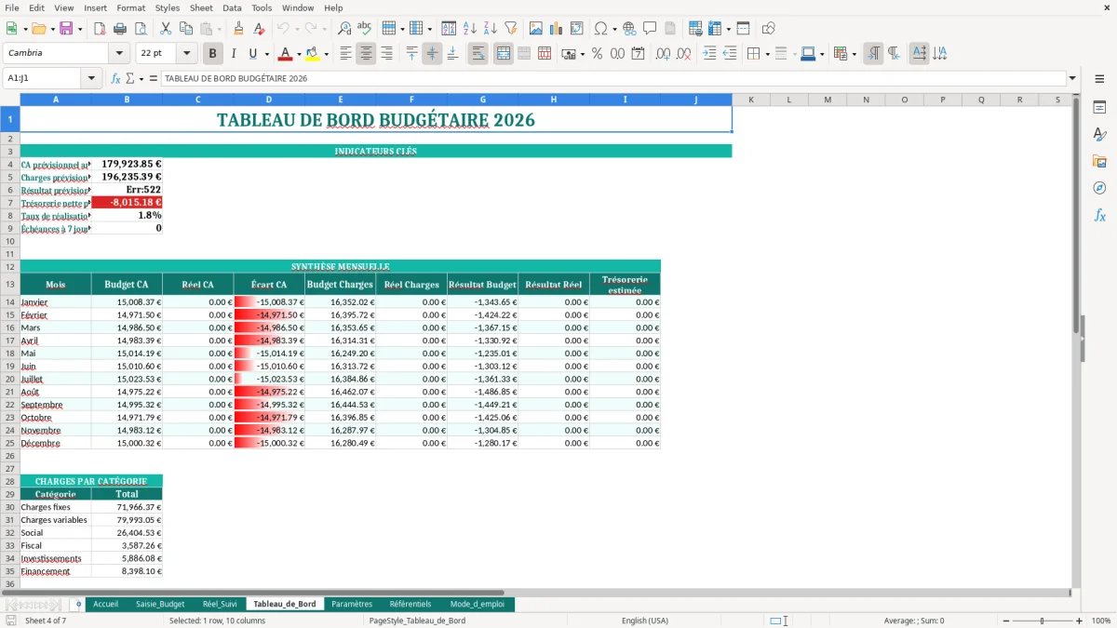Click the Copy icon
This screenshot has height=628, width=1117.
[x=186, y=29]
